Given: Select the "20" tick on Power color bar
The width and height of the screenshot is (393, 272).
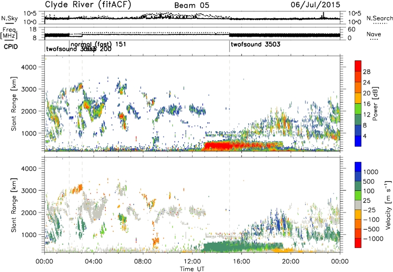Looking at the screenshot, I should 366,93.
